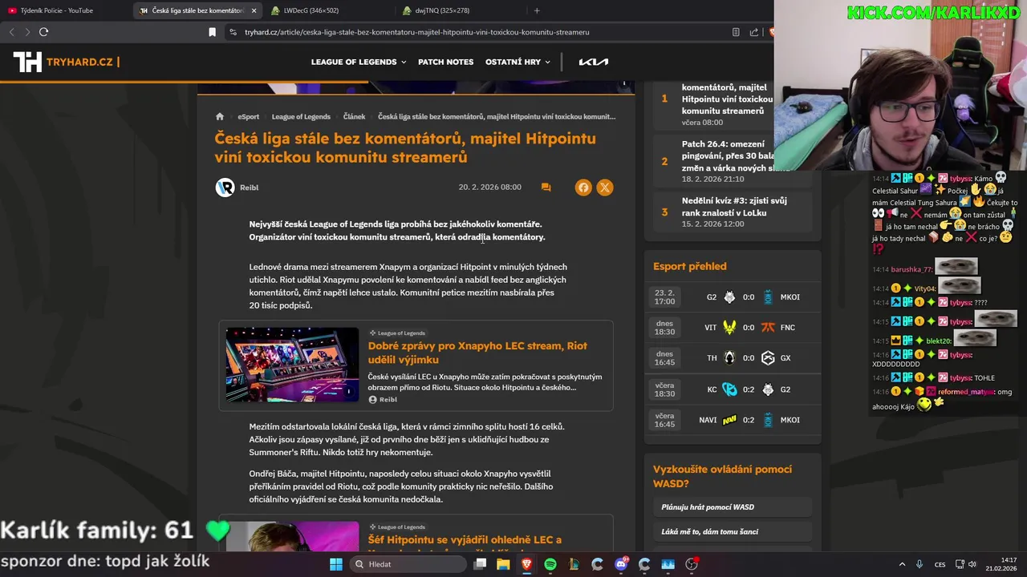Open League of Legends taskbar icon
This screenshot has height=577, width=1027.
coord(574,564)
